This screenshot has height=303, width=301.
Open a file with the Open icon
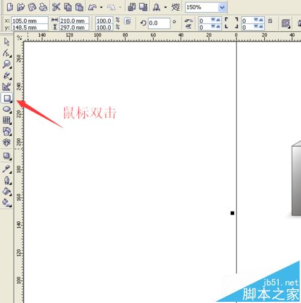pos(20,7)
